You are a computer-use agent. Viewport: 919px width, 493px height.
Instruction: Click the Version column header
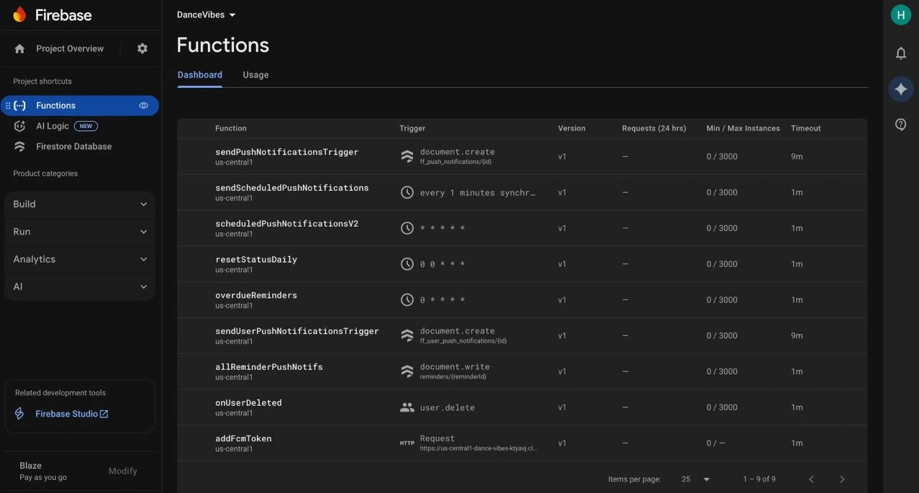[x=571, y=128]
